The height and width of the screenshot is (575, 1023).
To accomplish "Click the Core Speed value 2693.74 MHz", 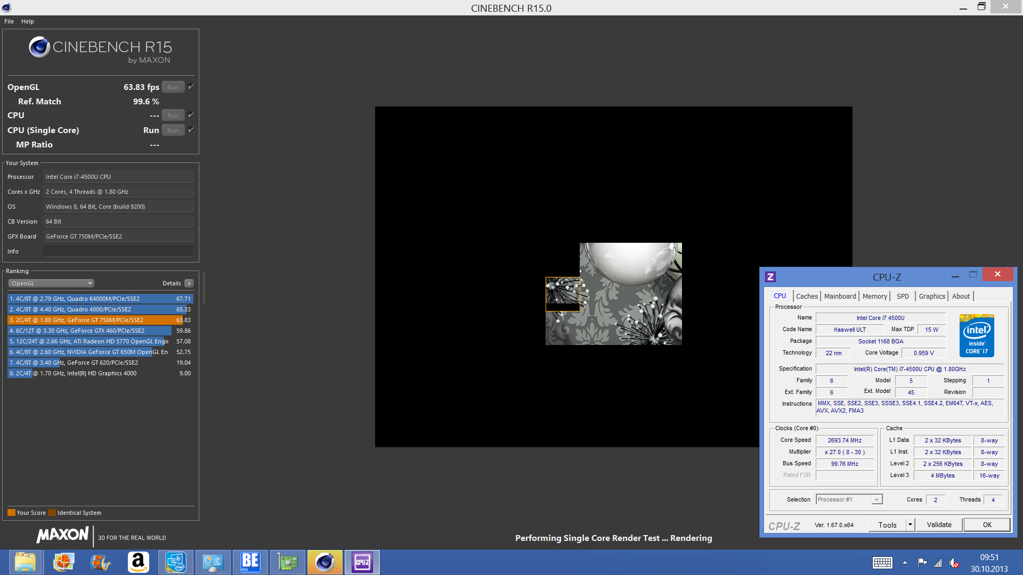I will tap(845, 440).
